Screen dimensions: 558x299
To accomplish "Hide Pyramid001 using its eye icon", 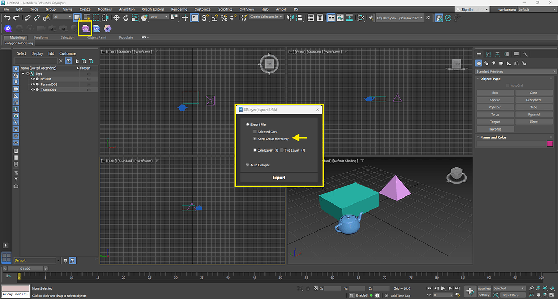I will pos(32,84).
